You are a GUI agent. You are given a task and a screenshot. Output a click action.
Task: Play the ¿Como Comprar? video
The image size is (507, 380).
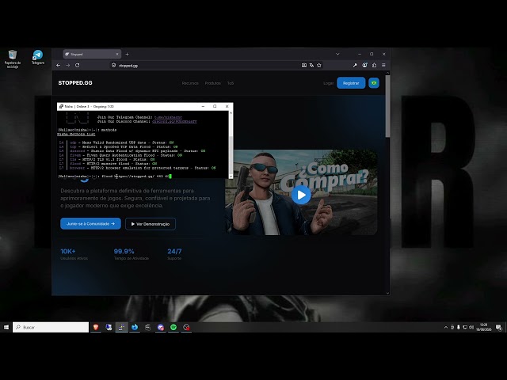301,195
